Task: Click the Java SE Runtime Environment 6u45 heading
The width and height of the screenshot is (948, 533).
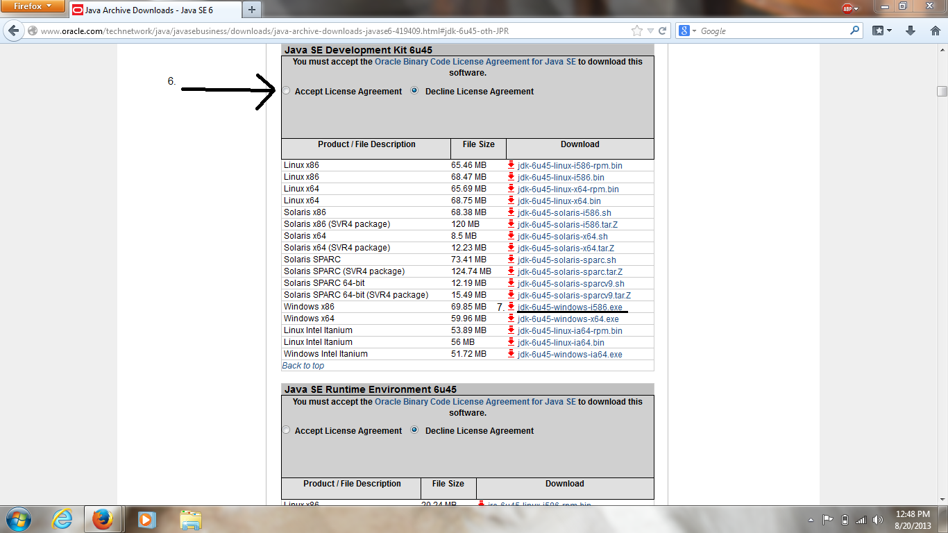Action: pyautogui.click(x=371, y=389)
